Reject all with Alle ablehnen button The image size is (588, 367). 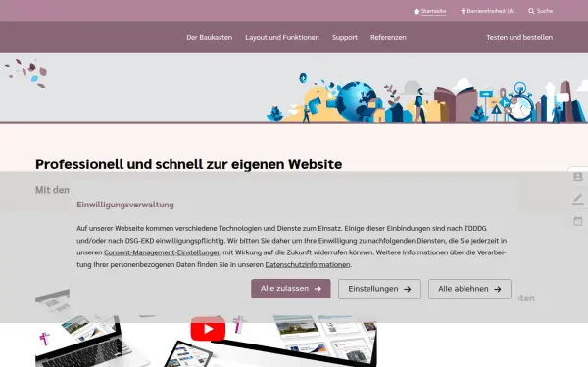[x=469, y=289]
